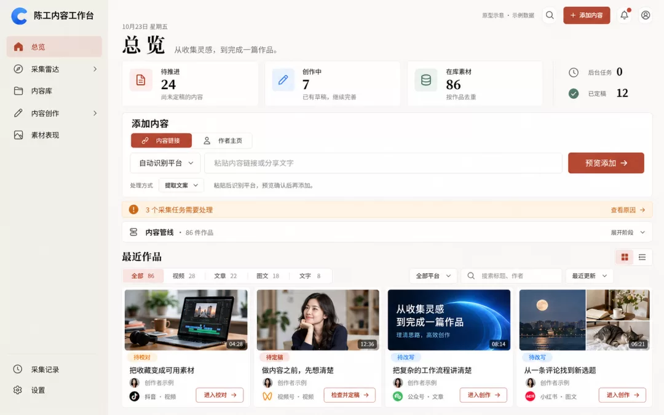Click the top 添加内容 button
This screenshot has width=664, height=415.
tap(587, 15)
